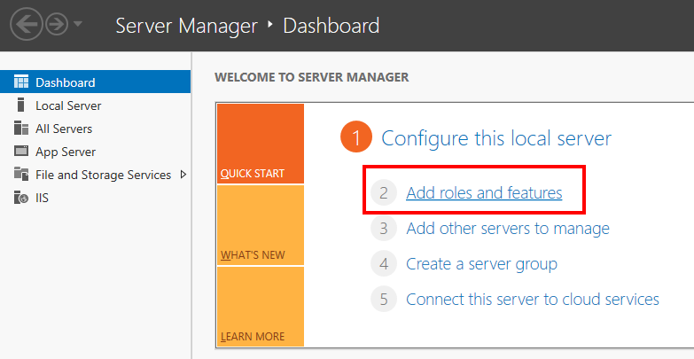Click the orange step 1 circle
Image resolution: width=694 pixels, height=359 pixels.
[356, 138]
